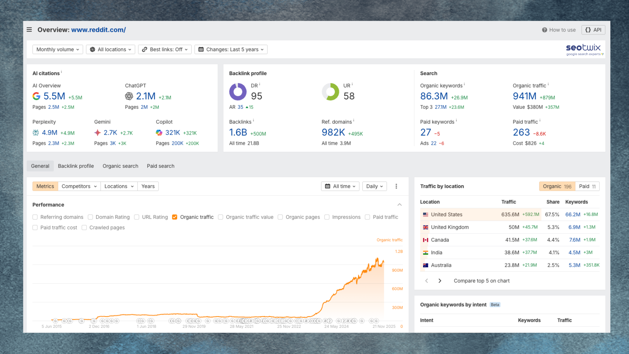Click Compare top 5 on chart
This screenshot has width=629, height=354.
pyautogui.click(x=481, y=281)
